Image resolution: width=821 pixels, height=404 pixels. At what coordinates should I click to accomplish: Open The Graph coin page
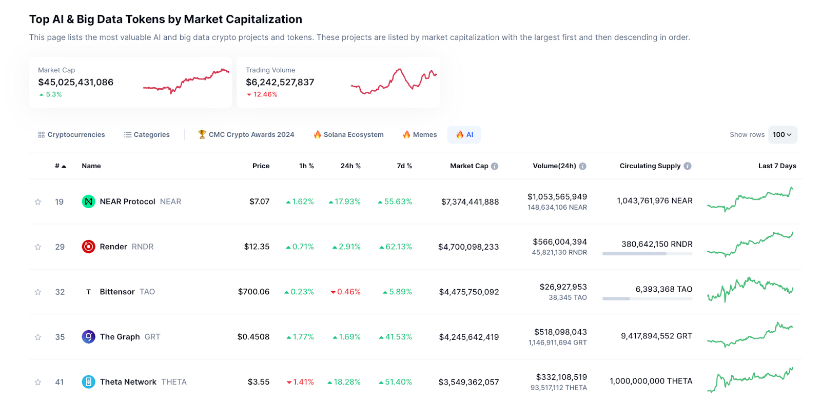coord(120,337)
